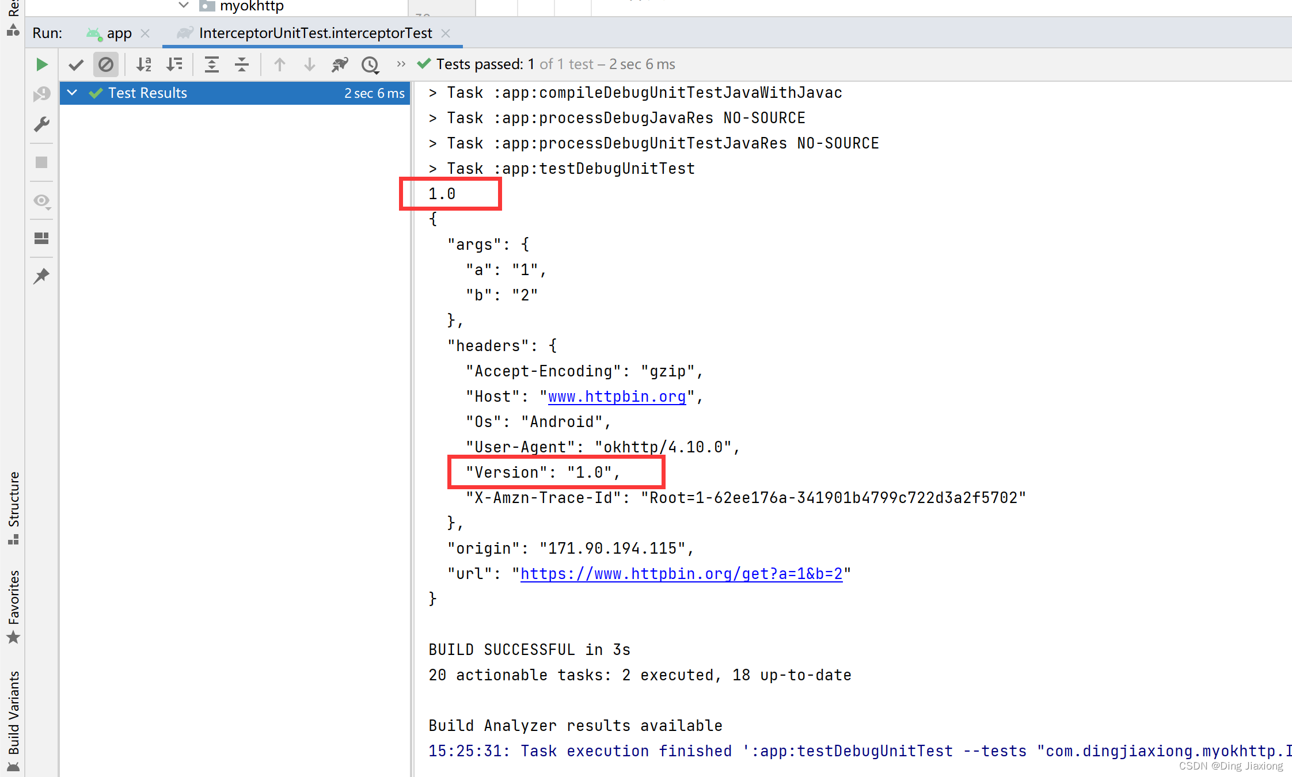Open the https://www.httpbin.org/get?a=1&b=2 link
Viewport: 1292px width, 777px height.
point(682,574)
